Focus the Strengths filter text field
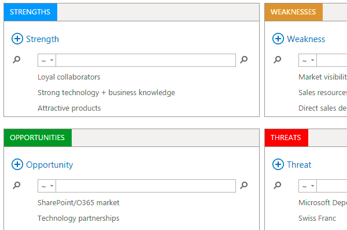The width and height of the screenshot is (347, 230). (146, 60)
